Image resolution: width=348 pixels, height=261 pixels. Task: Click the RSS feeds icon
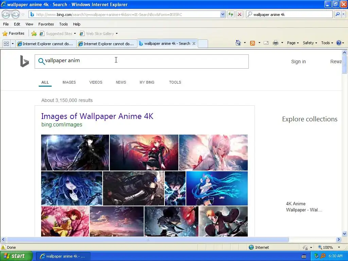coord(253,43)
